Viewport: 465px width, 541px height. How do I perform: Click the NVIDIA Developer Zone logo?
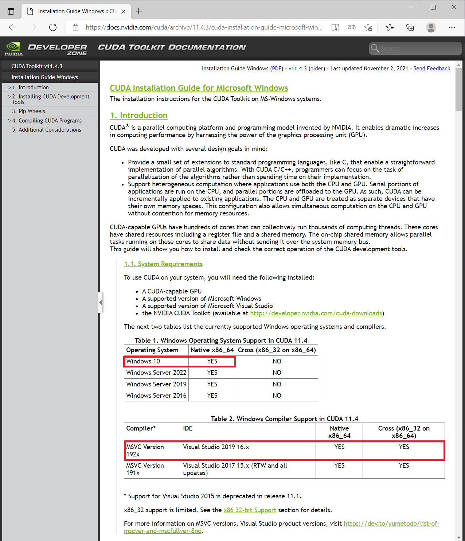click(x=46, y=49)
